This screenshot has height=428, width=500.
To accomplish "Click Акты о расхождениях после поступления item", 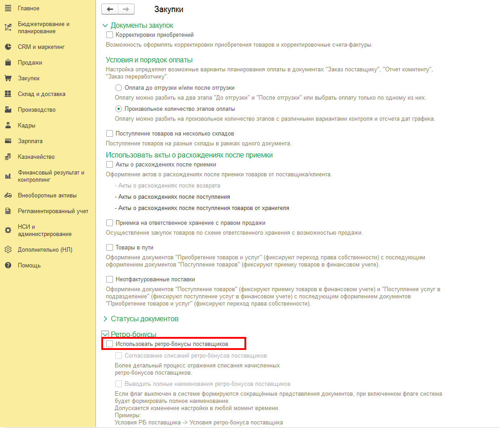I will (173, 197).
